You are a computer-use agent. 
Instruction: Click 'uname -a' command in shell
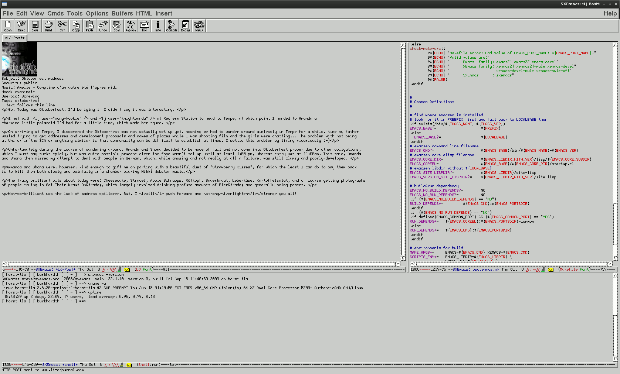pyautogui.click(x=97, y=283)
